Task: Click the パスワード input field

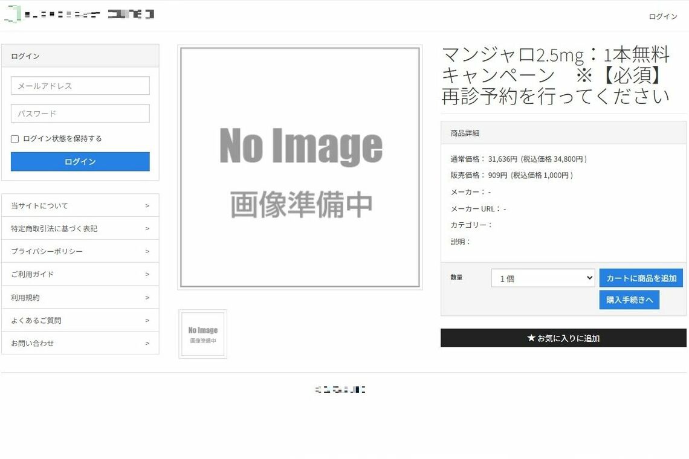Action: 80,113
